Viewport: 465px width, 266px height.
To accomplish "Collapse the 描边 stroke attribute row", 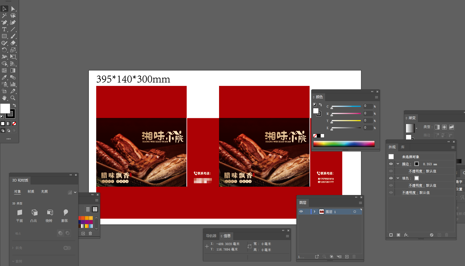I will coord(398,164).
